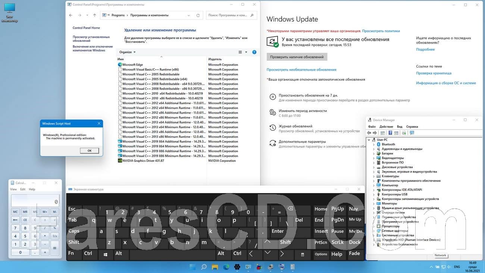Click Back arrow in Device Manager toolbar
Screen dimensions: 485x273
[x=369, y=133]
